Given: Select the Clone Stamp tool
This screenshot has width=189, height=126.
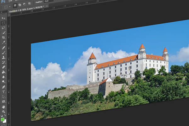Looking at the screenshot, I should click(3, 57).
